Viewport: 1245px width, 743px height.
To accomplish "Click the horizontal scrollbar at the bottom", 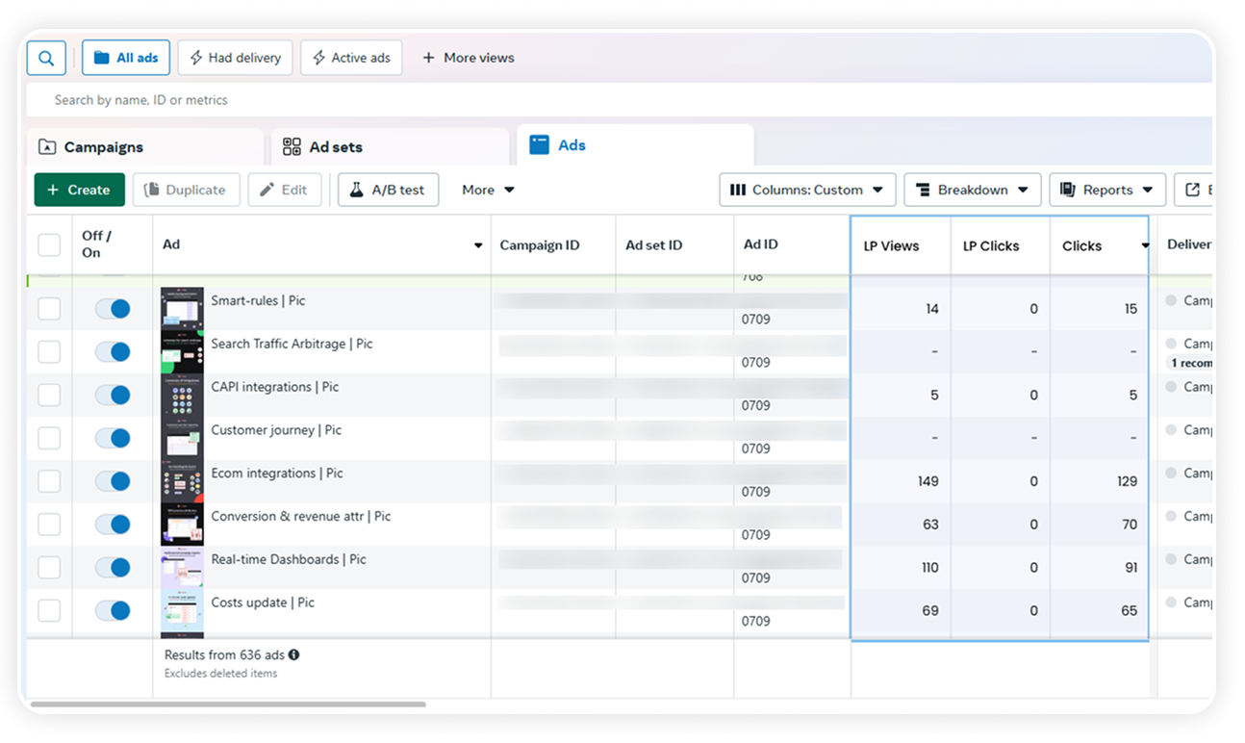I will click(x=227, y=705).
